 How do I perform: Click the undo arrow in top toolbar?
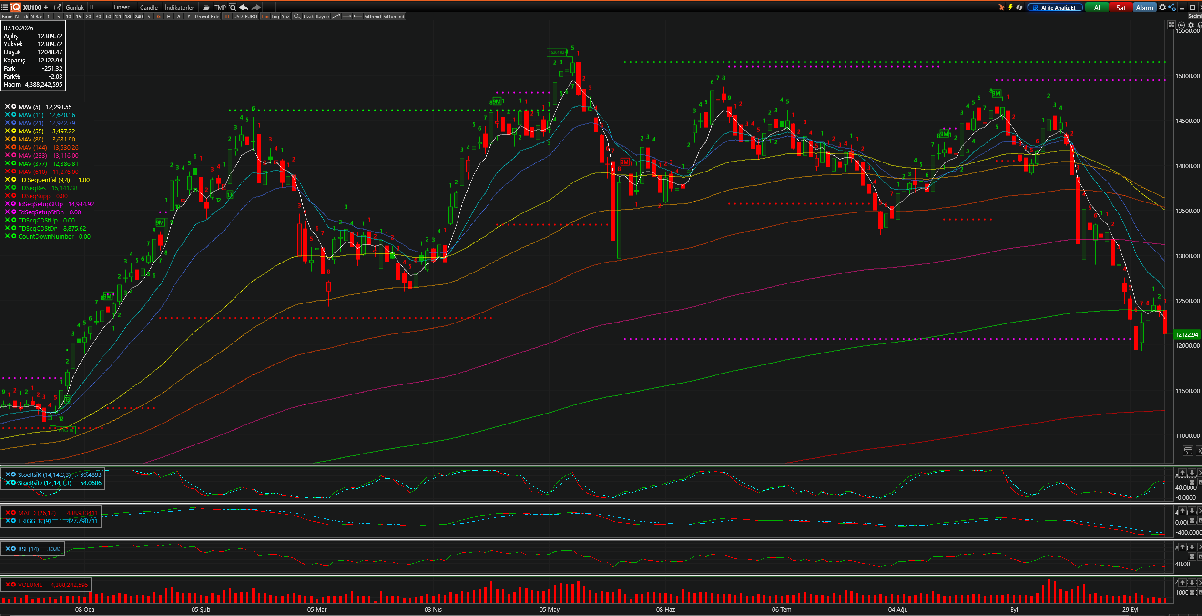[244, 7]
